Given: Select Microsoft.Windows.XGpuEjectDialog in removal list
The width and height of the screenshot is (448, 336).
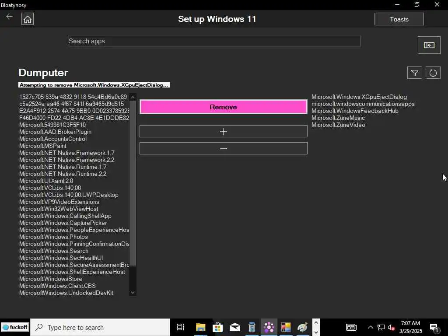Looking at the screenshot, I should (x=359, y=97).
